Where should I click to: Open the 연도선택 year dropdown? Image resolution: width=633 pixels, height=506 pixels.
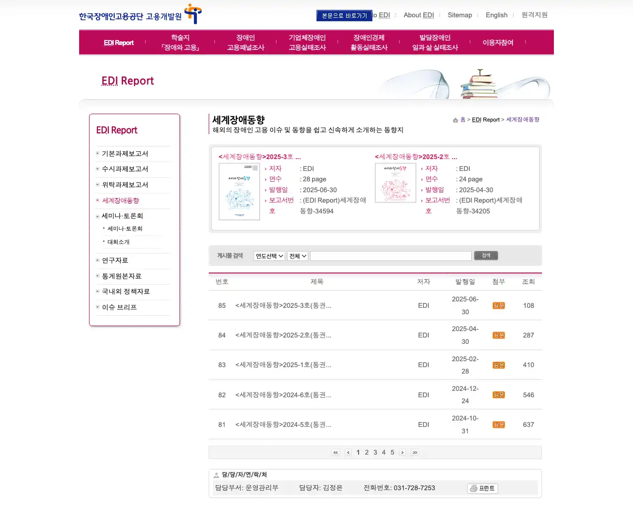(x=269, y=255)
